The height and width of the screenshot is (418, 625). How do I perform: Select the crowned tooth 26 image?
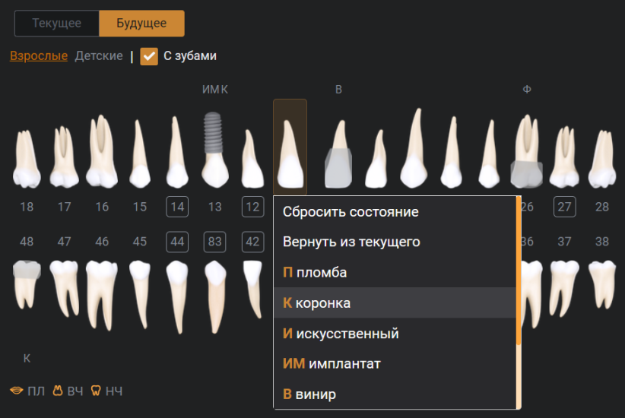point(526,152)
